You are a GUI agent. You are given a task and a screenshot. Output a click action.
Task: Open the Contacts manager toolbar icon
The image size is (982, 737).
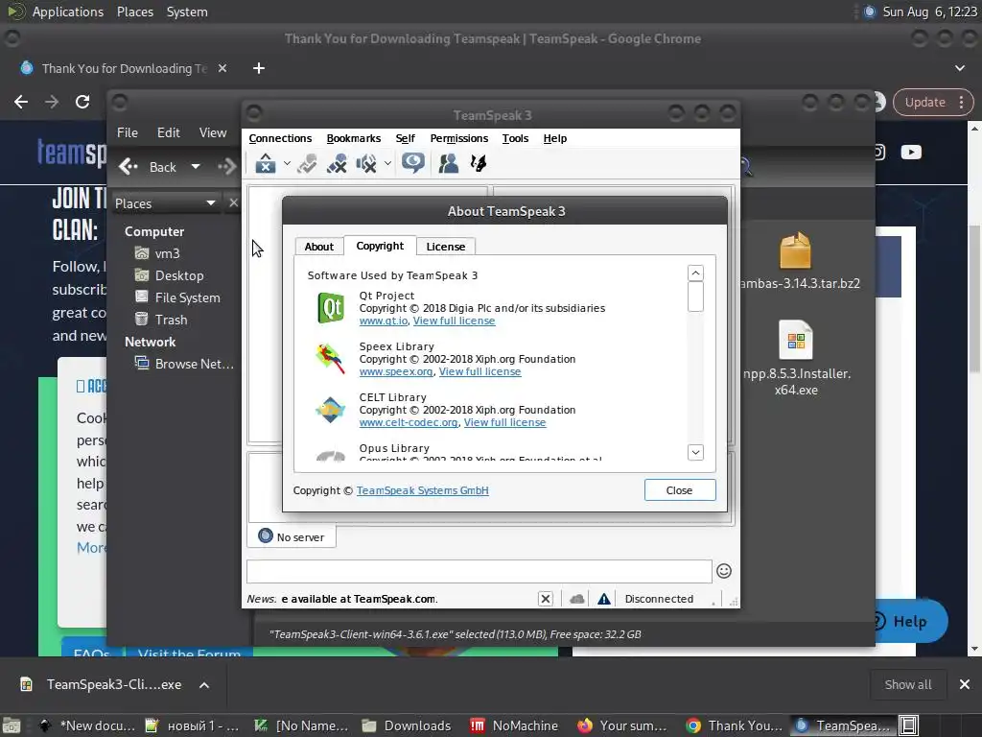coord(449,163)
